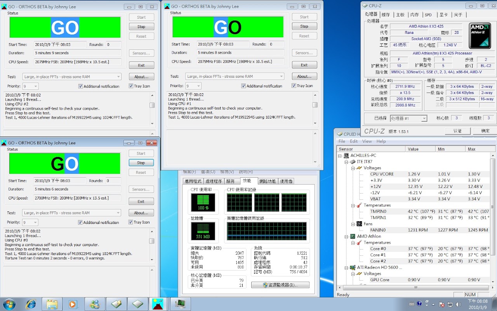Click the Orthos volcano icon in taskbar
The height and width of the screenshot is (311, 497).
coord(158,304)
